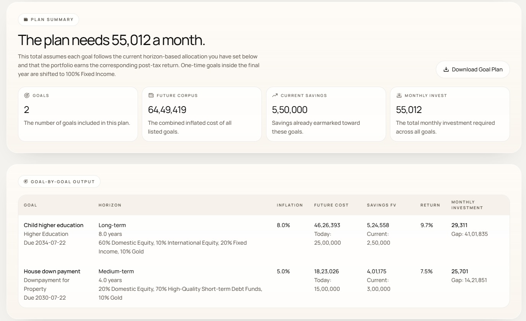Viewport: 526px width, 321px height.
Task: Click the Future Corpus value 64,49,419
Action: pyautogui.click(x=167, y=110)
